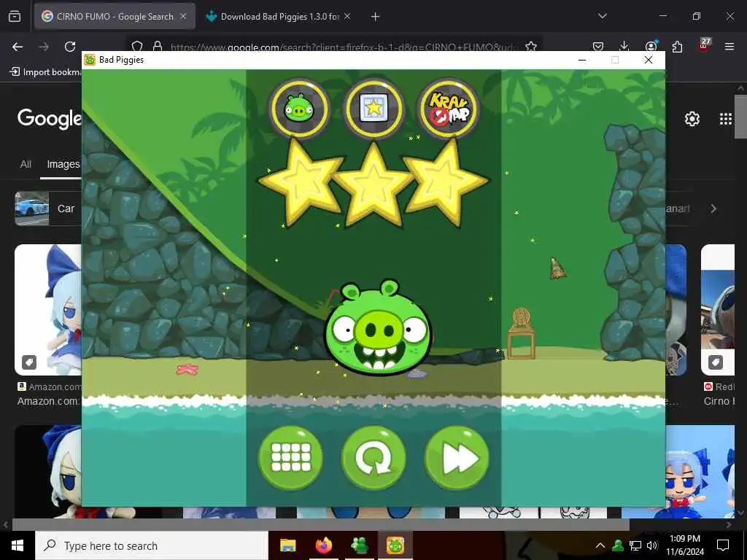The height and width of the screenshot is (560, 747).
Task: Close the Download Bad Piggies tab
Action: click(347, 17)
